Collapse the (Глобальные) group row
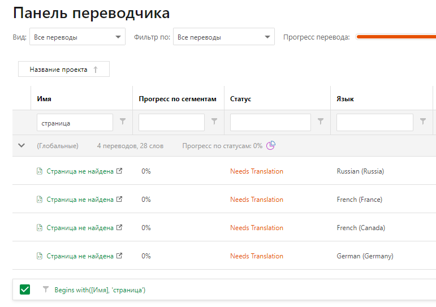Image resolution: width=436 pixels, height=307 pixels. (21, 146)
